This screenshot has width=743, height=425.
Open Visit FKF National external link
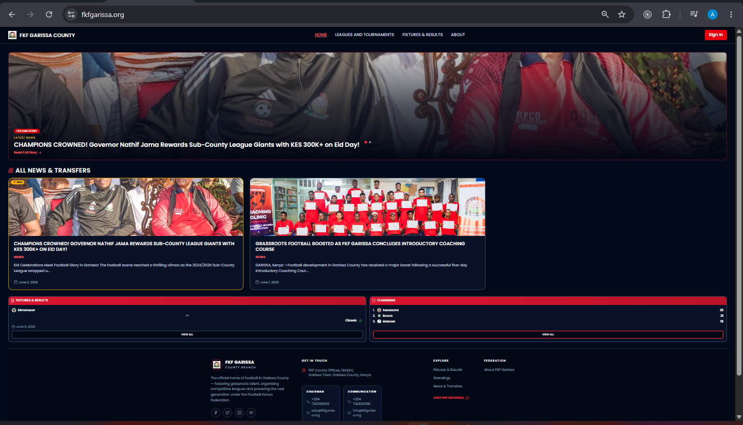(x=451, y=398)
